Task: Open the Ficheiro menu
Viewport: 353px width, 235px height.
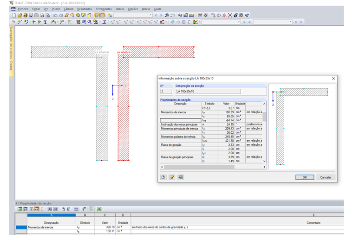Action: point(23,9)
